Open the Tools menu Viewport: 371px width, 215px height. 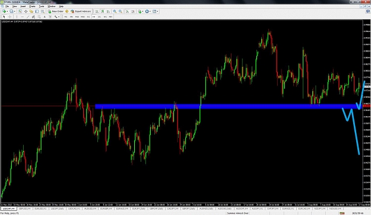coord(42,7)
